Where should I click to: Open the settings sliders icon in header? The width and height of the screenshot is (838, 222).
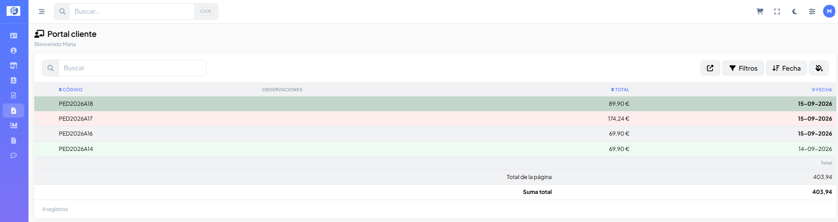click(x=812, y=11)
